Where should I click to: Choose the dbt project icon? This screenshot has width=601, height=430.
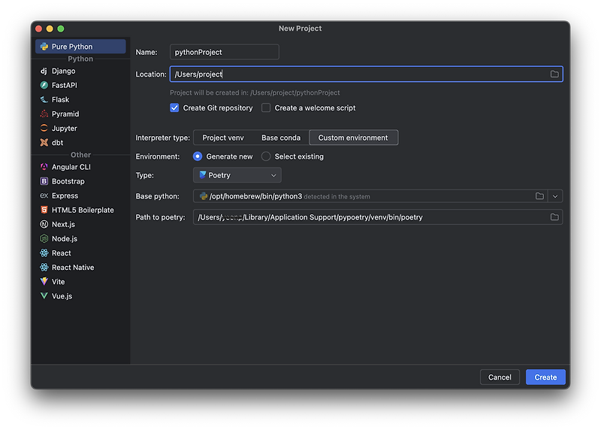[x=44, y=143]
